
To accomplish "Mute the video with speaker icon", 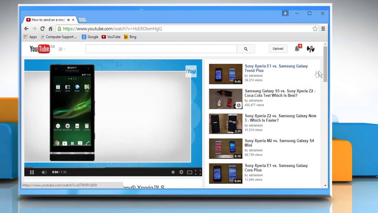I will coord(44,172).
